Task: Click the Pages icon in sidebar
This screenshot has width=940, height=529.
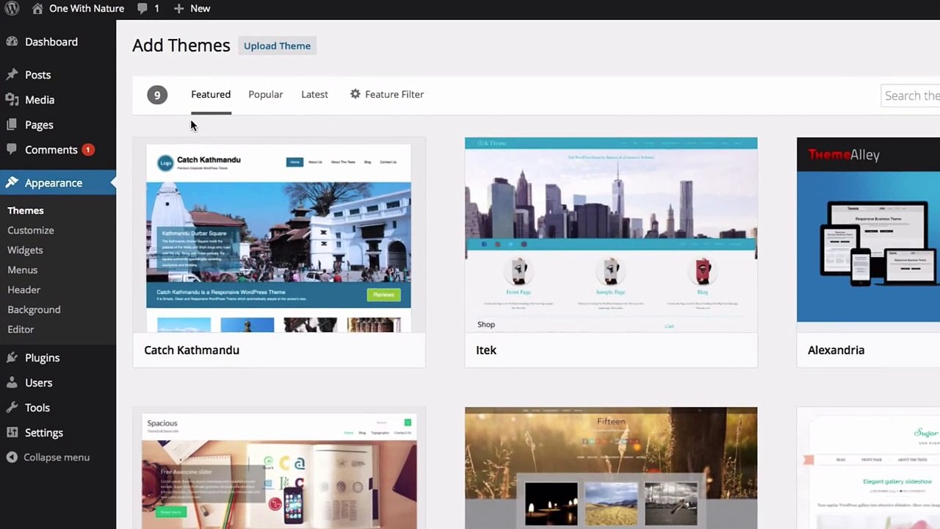Action: (12, 125)
